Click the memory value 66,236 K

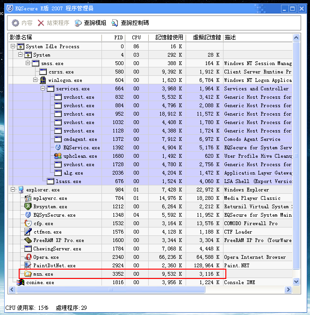click(x=171, y=257)
